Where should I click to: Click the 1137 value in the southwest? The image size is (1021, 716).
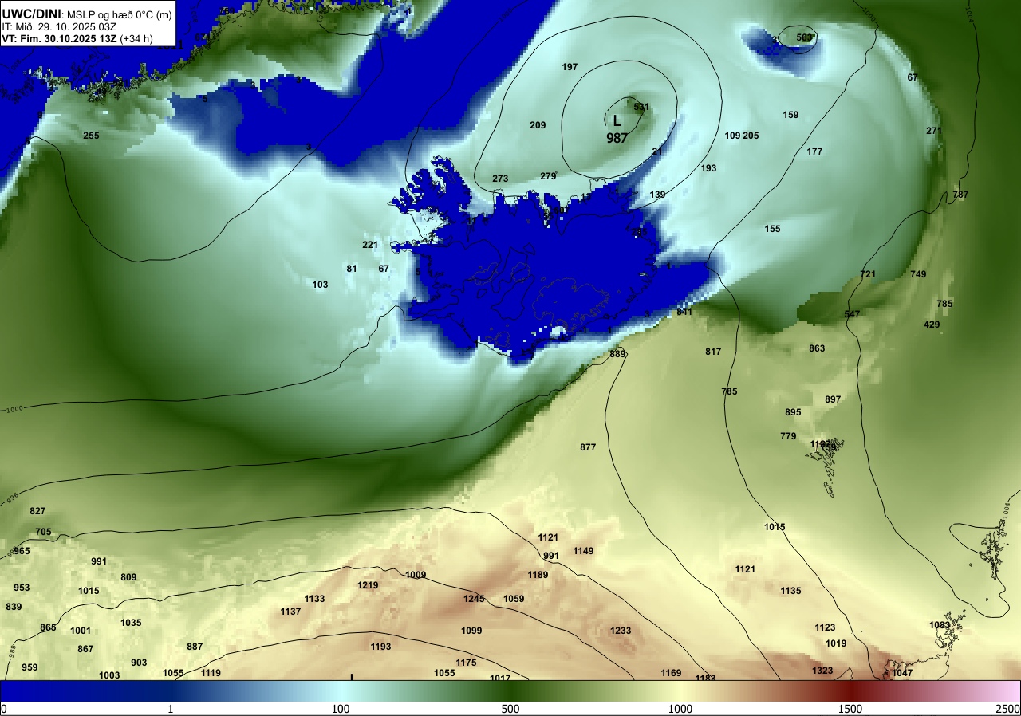[290, 612]
